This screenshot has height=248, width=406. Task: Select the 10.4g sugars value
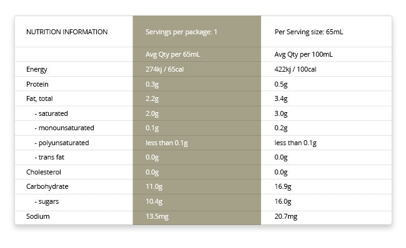click(154, 201)
